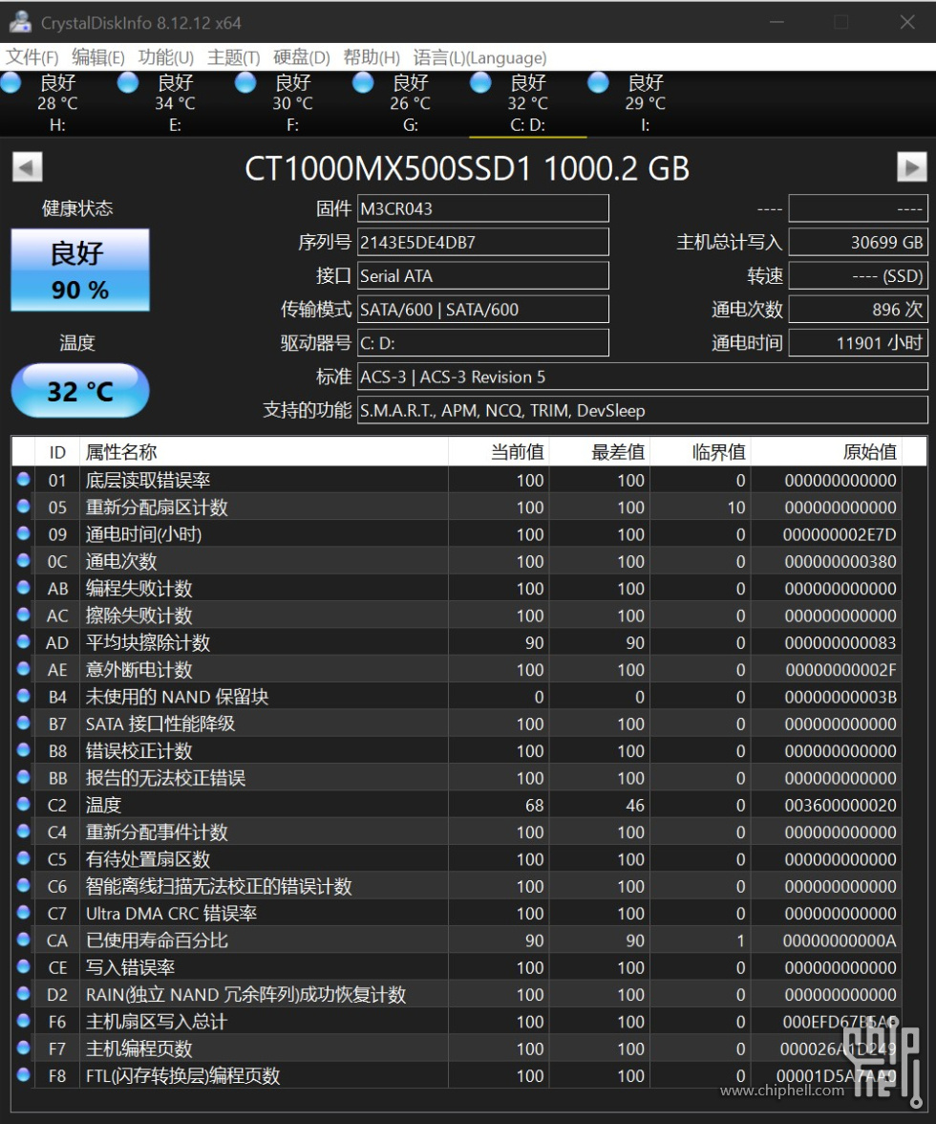Click the disk model title CT1000MX500SSD1
Screen dimensions: 936x1124
[x=467, y=168]
